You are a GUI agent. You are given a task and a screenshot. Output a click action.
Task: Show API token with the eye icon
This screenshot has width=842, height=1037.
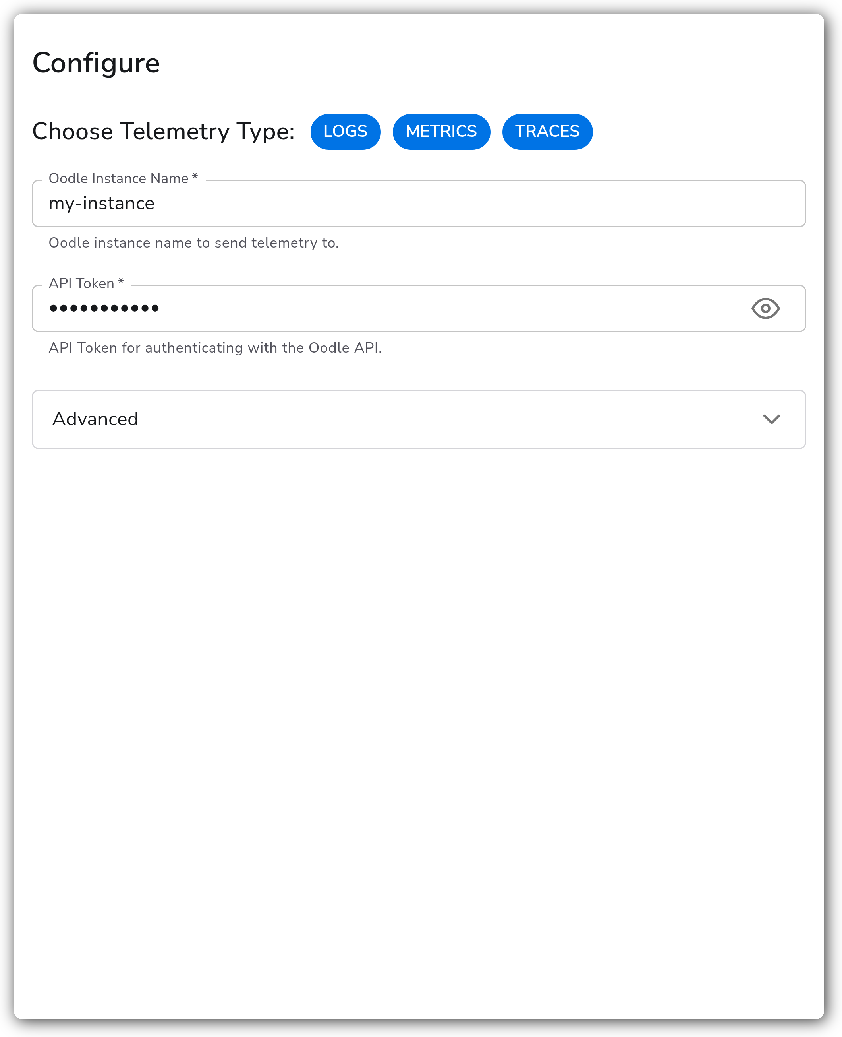tap(765, 308)
